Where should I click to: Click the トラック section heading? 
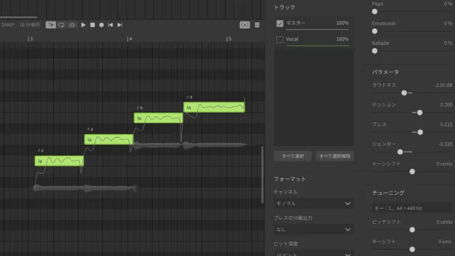pyautogui.click(x=284, y=7)
